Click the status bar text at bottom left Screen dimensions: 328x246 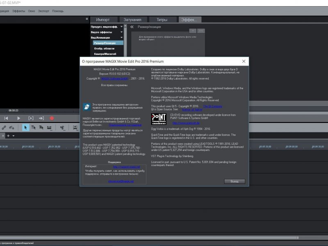[17, 243]
